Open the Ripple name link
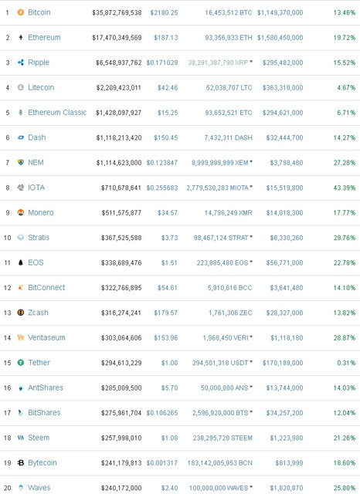Image resolution: width=360 pixels, height=494 pixels. [x=39, y=63]
